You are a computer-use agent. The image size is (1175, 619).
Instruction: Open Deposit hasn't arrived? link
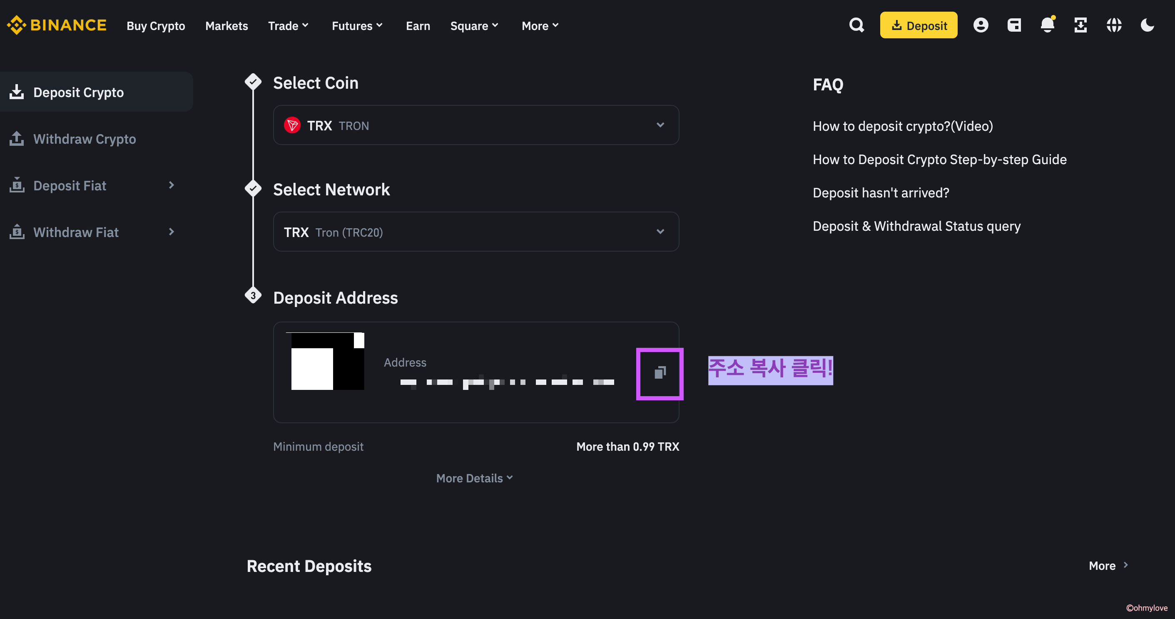881,192
